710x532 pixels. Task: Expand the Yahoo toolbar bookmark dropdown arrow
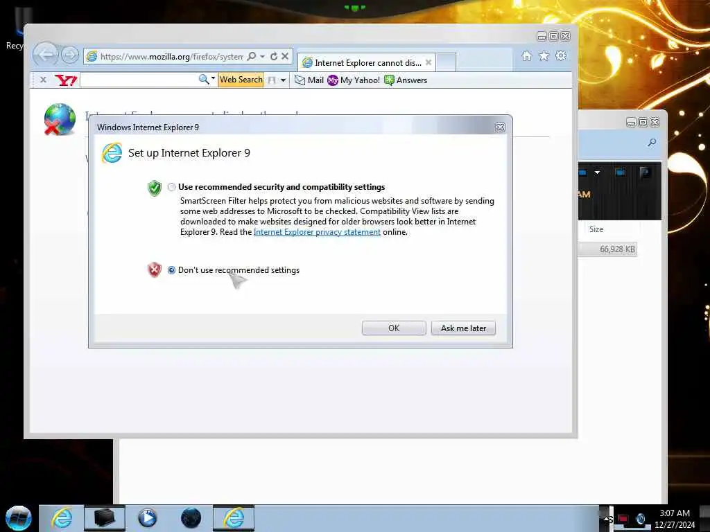click(x=283, y=80)
